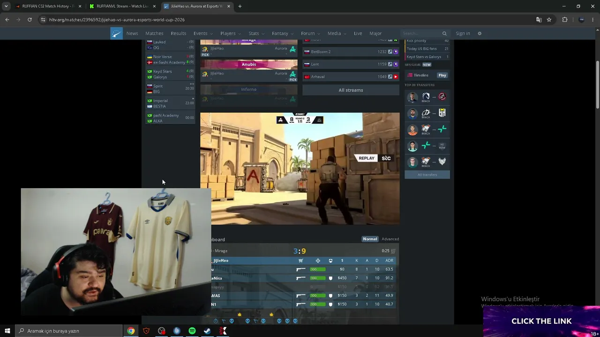Open the News section
This screenshot has width=600, height=337.
pos(132,33)
